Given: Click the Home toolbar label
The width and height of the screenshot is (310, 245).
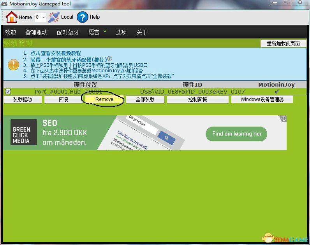Looking at the screenshot, I should tap(25, 17).
